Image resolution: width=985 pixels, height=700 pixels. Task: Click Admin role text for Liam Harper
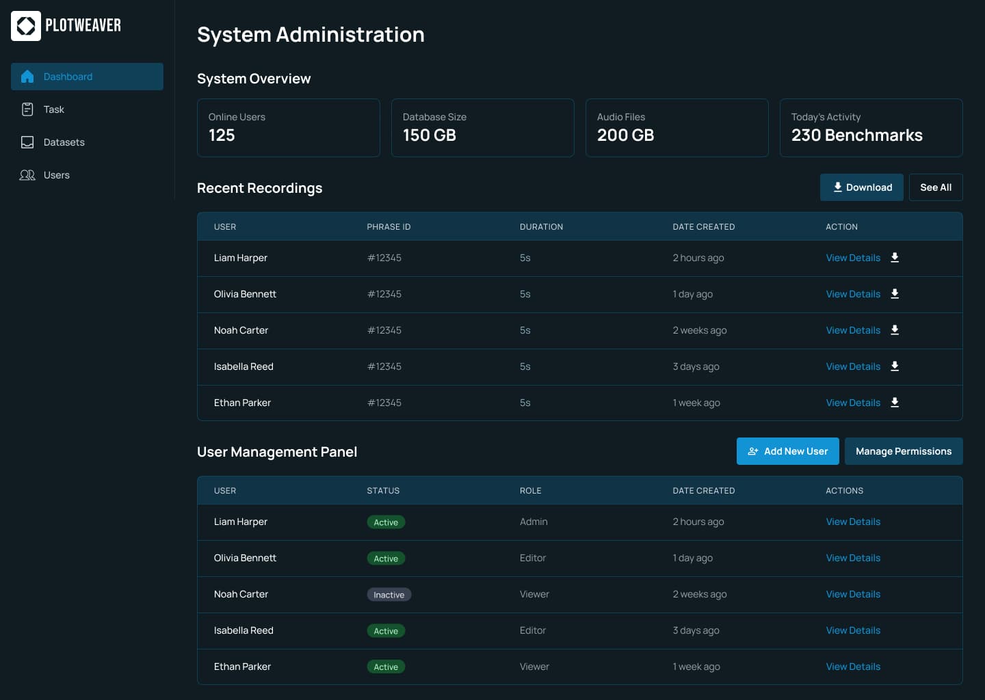coord(534,522)
